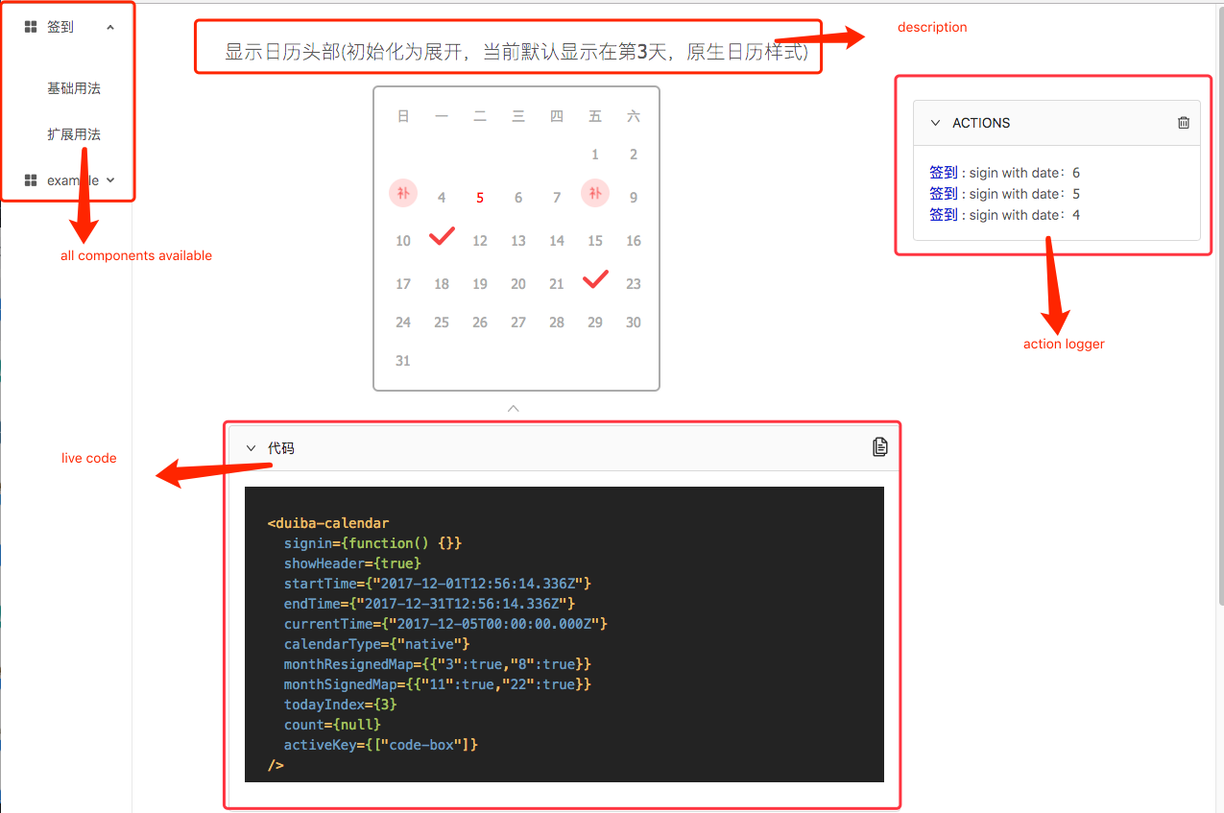Select day 1 in the calendar

coord(595,155)
